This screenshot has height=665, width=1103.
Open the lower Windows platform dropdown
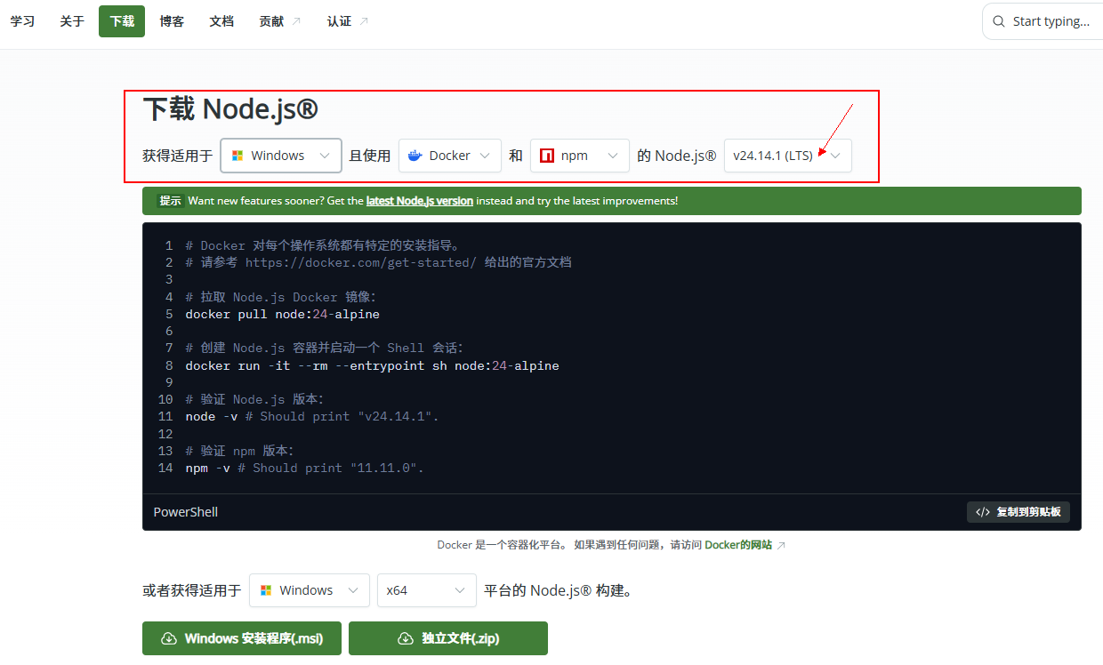pyautogui.click(x=310, y=590)
